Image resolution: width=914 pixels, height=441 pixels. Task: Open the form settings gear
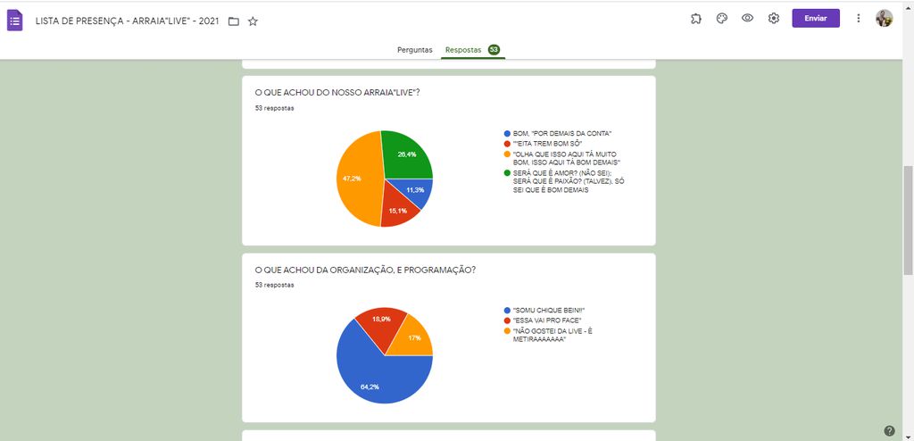[x=774, y=19]
